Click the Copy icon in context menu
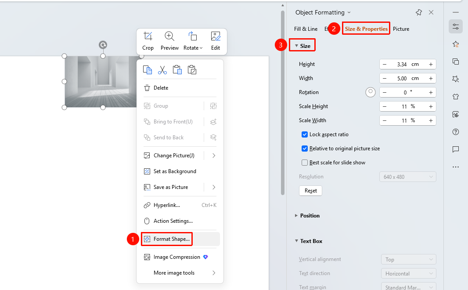 tap(148, 70)
